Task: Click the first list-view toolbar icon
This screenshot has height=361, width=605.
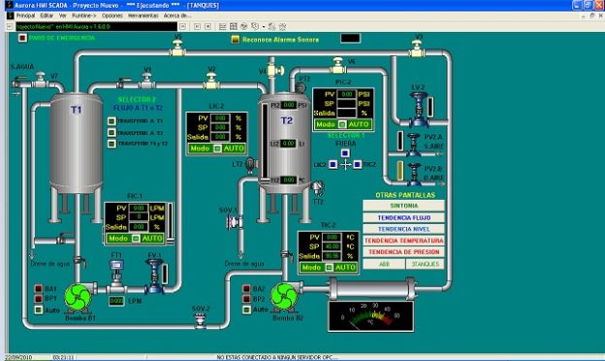Action: (222, 26)
